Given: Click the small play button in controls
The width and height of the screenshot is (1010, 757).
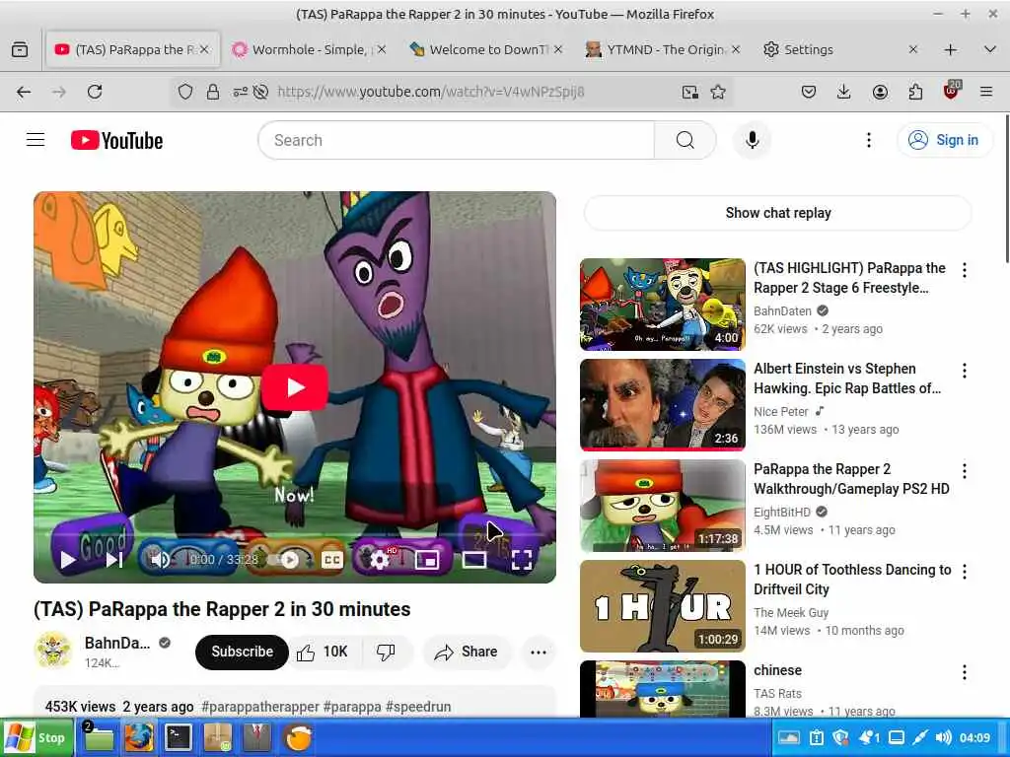Looking at the screenshot, I should [68, 560].
